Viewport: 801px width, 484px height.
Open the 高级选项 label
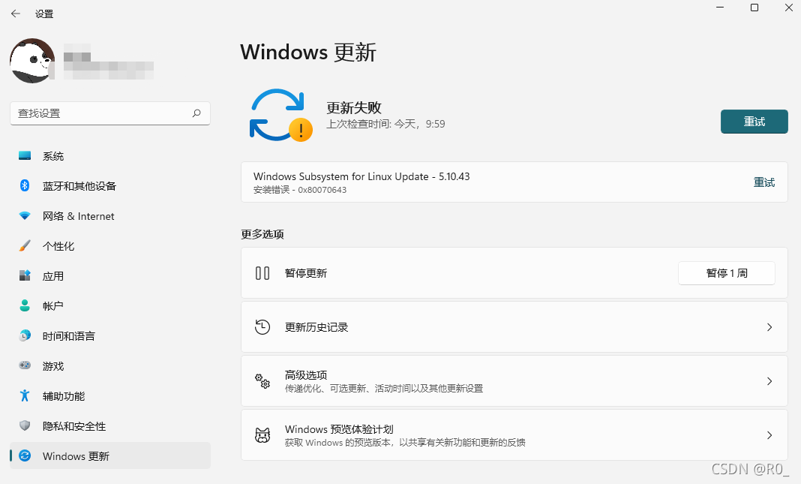tap(305, 375)
